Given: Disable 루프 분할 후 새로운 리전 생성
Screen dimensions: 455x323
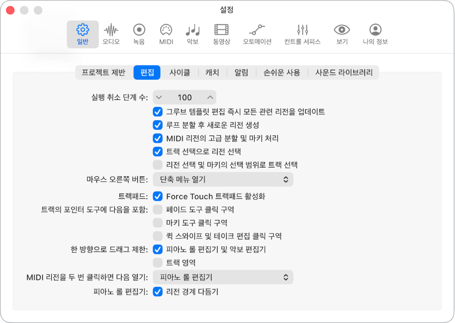Looking at the screenshot, I should (158, 125).
